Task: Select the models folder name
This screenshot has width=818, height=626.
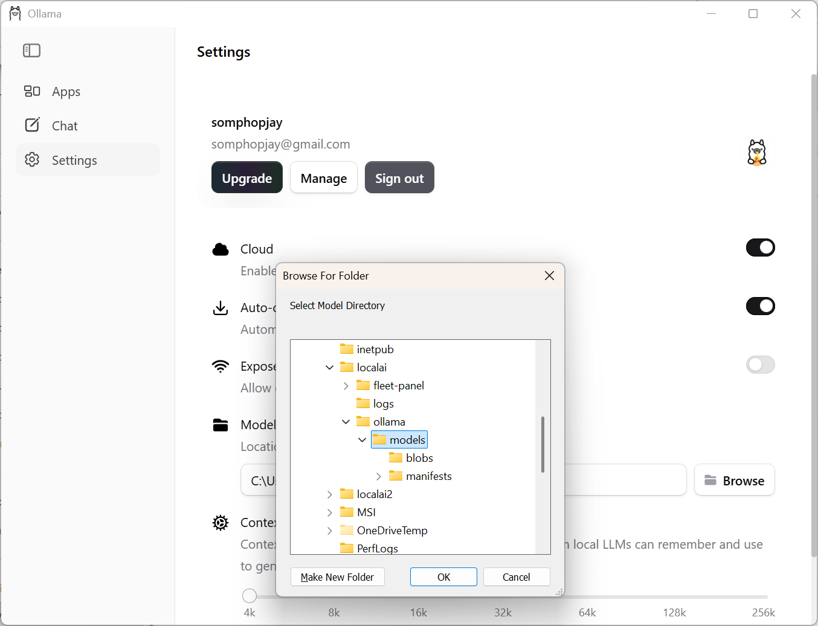Action: click(x=408, y=440)
